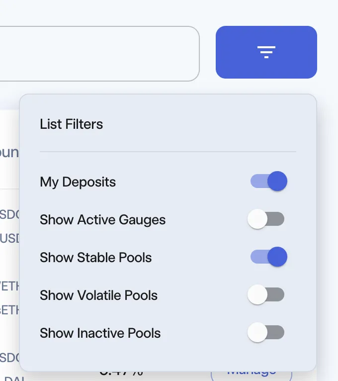338x381 pixels.
Task: Enable the Show Inactive Pools switch
Action: click(x=266, y=332)
